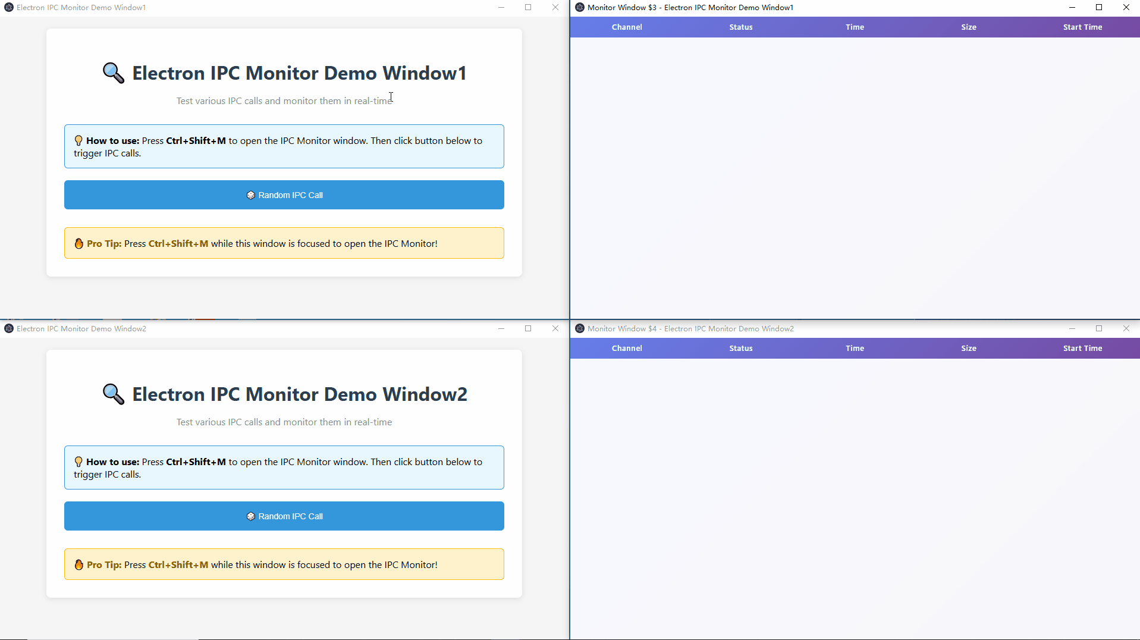The height and width of the screenshot is (640, 1140).
Task: Minimize the Electron IPC Monitor Demo Window2
Action: click(x=501, y=329)
